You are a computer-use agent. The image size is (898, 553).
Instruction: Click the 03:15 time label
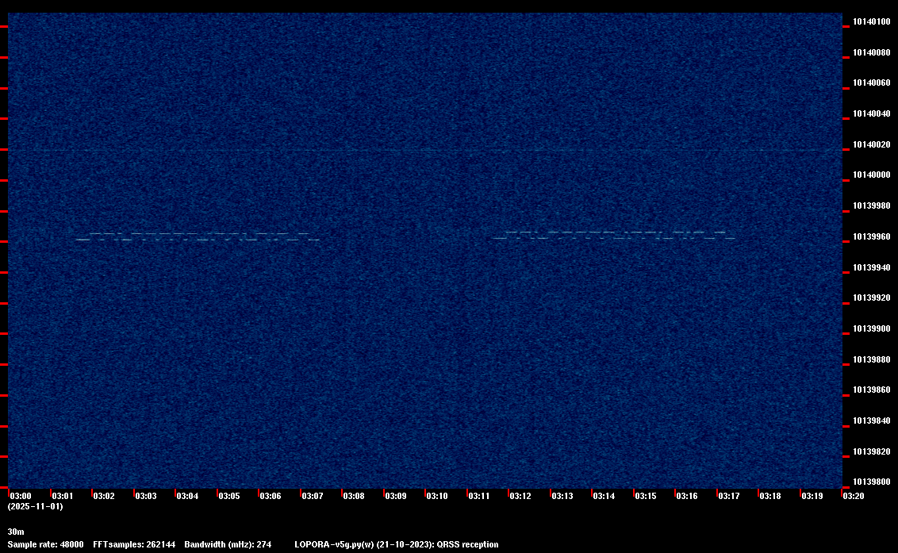click(646, 496)
